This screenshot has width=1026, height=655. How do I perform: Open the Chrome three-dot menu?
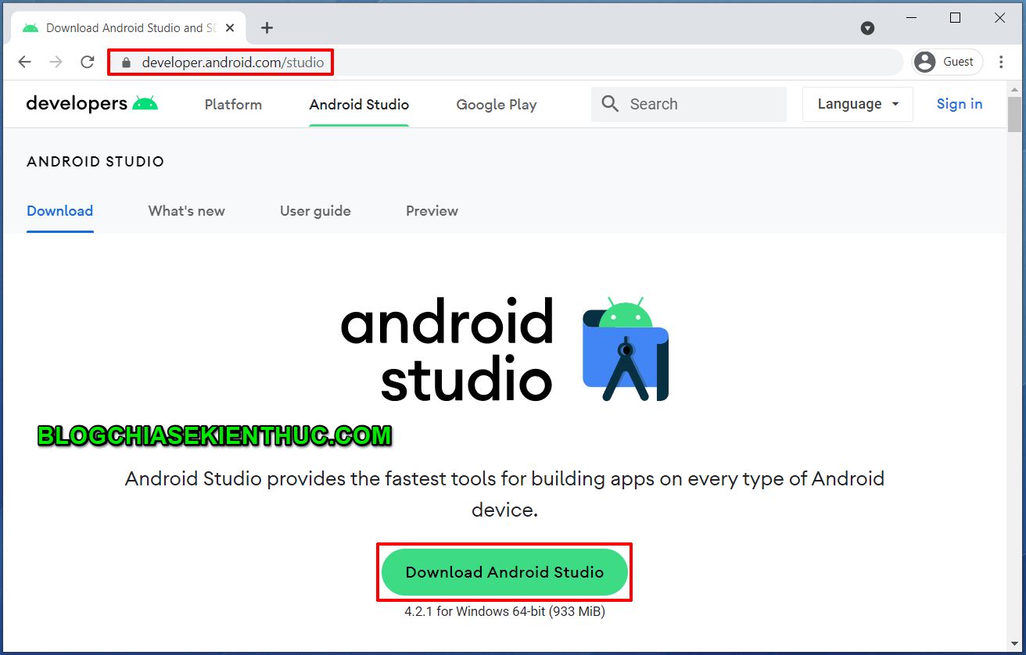pos(1002,62)
